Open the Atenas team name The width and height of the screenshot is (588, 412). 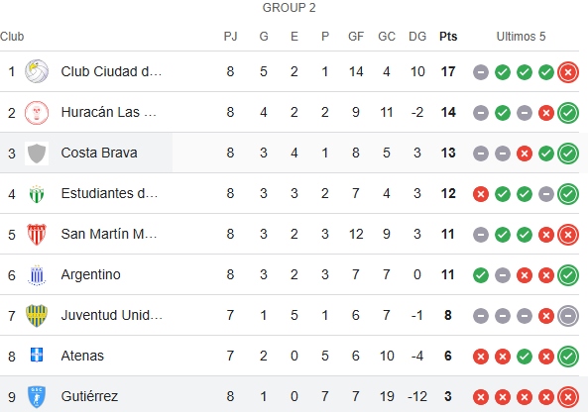click(x=82, y=356)
